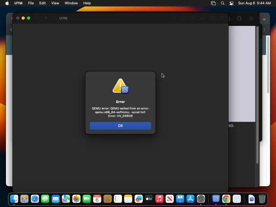276x207 pixels.
Task: Open Finder from the Dock
Action: point(14,199)
